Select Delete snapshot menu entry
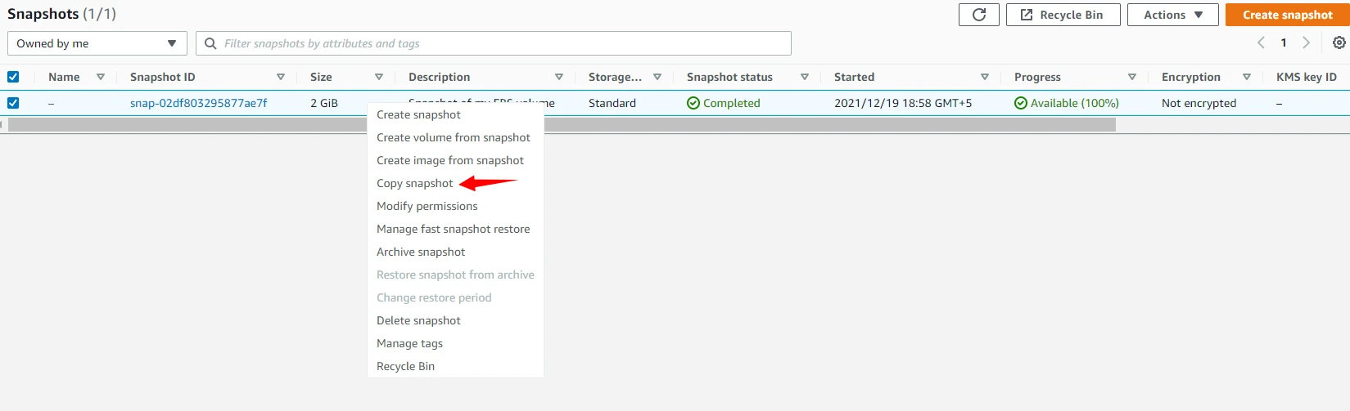 tap(418, 320)
